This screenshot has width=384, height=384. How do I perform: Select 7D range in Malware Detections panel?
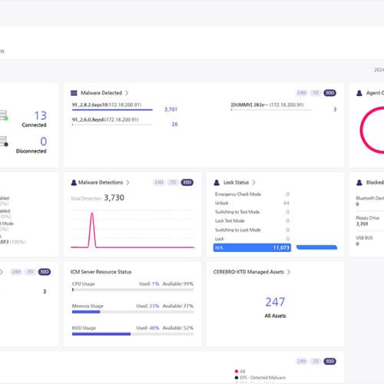tap(173, 183)
